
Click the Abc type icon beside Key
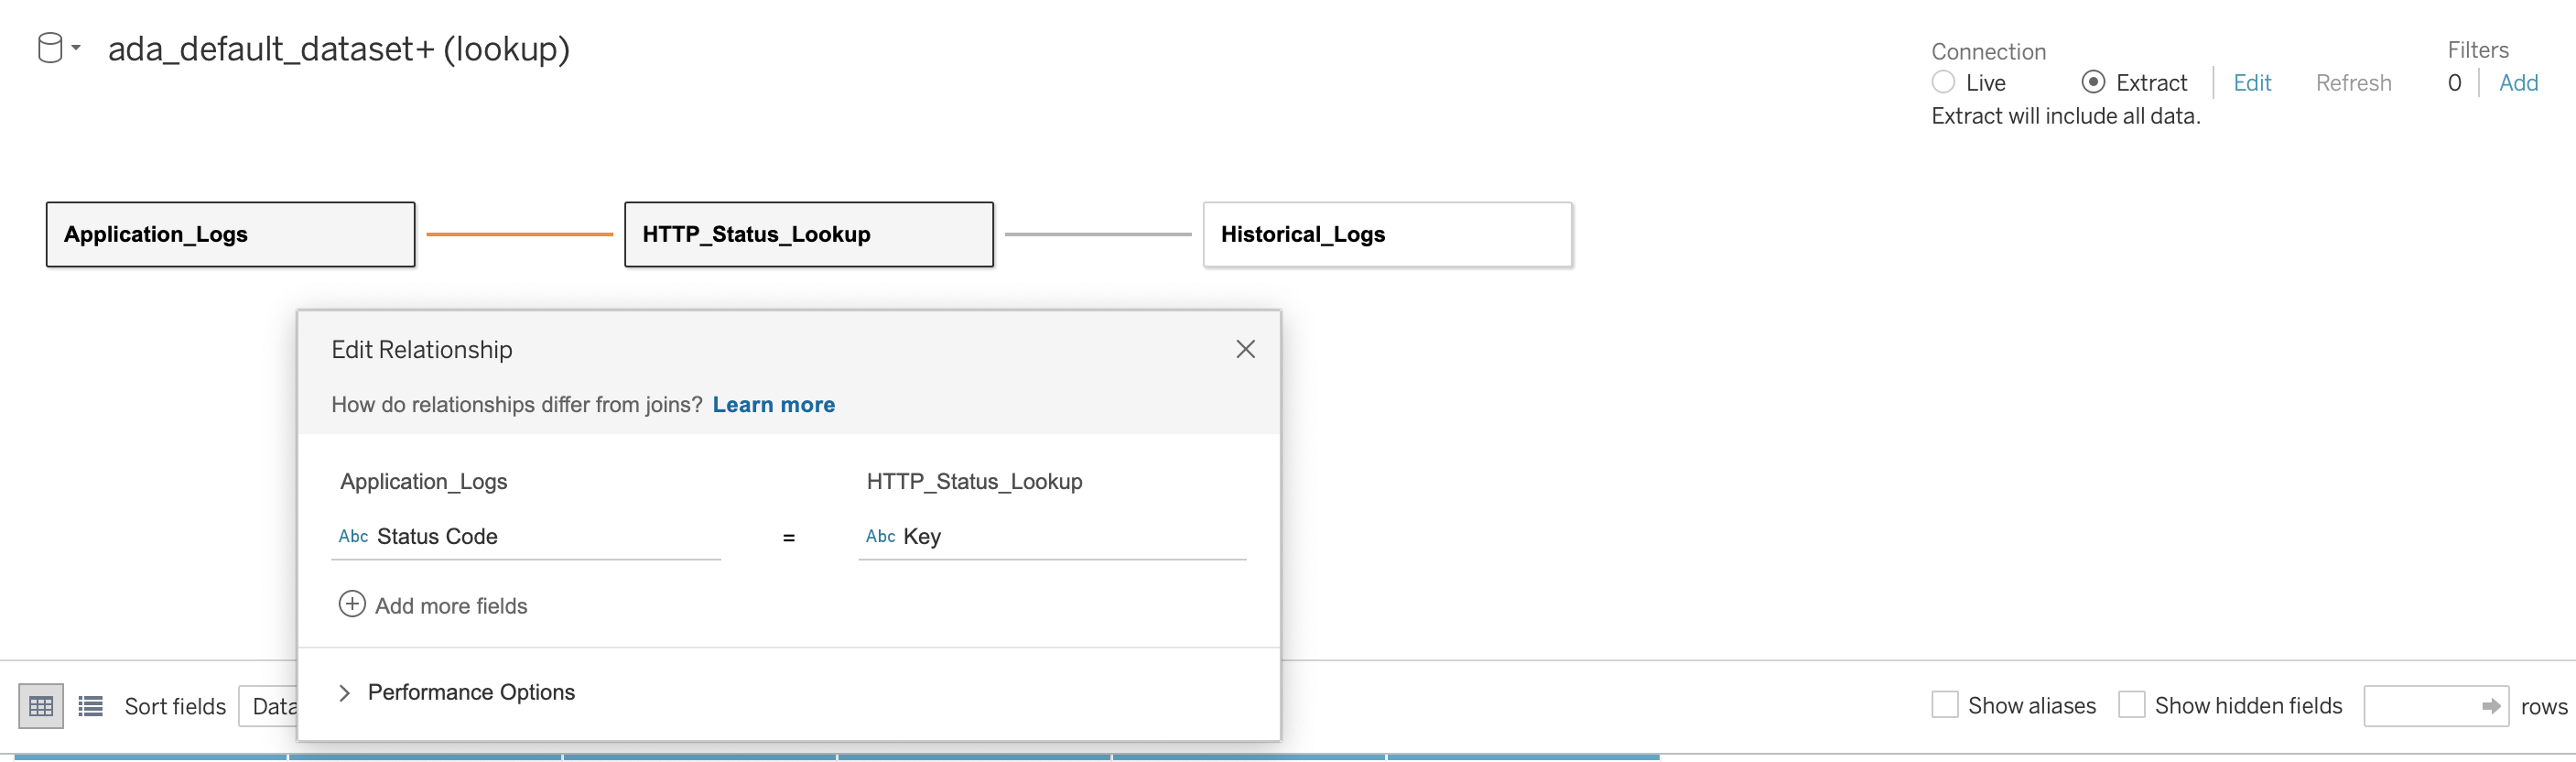[x=880, y=537]
